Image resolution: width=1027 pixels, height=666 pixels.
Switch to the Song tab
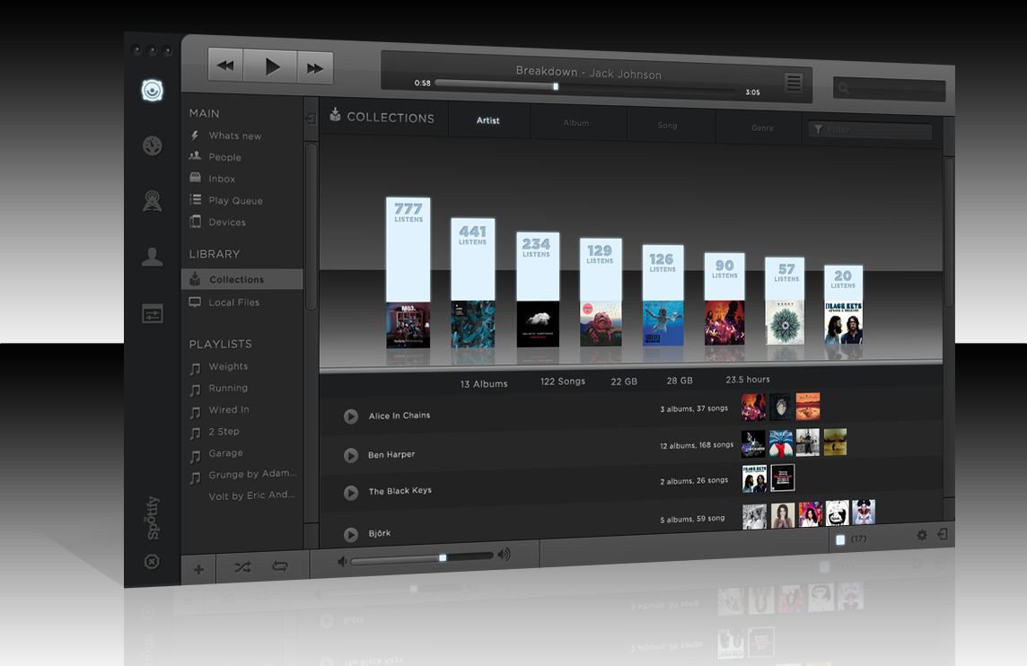(x=667, y=125)
